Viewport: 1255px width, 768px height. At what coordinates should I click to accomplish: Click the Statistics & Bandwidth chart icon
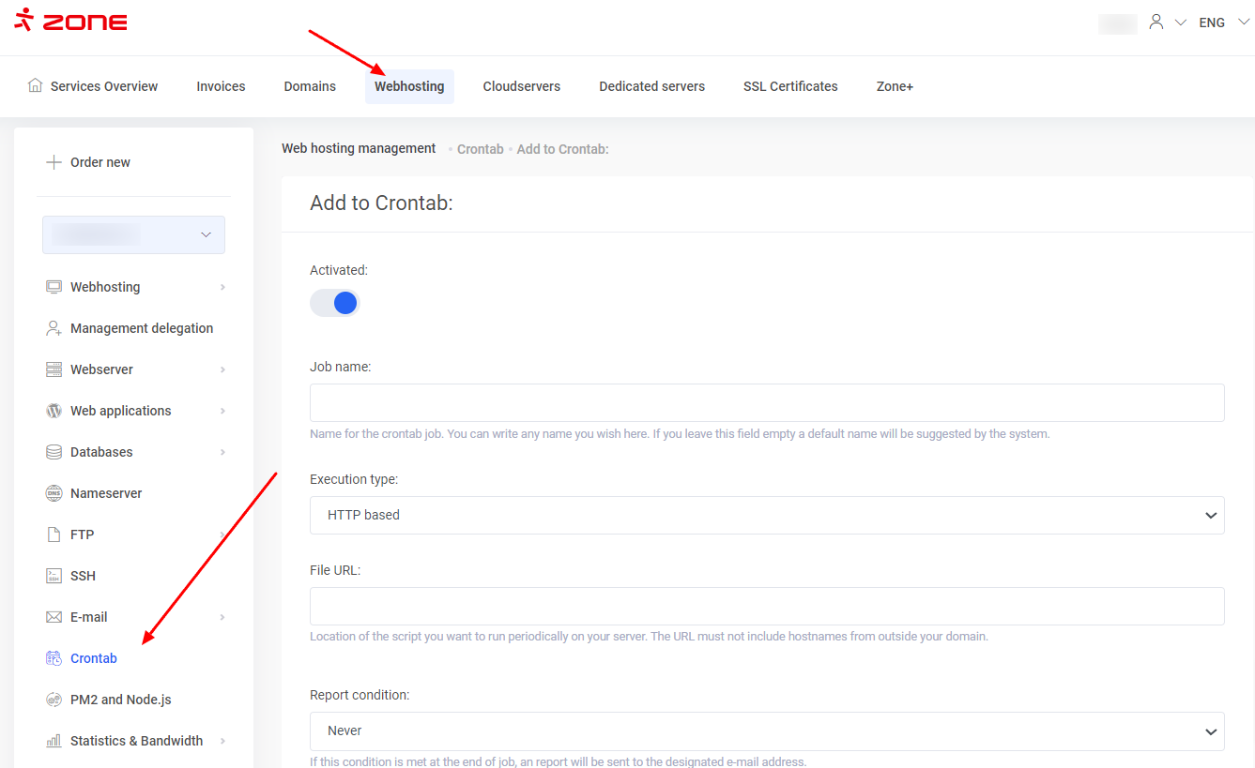tap(54, 741)
